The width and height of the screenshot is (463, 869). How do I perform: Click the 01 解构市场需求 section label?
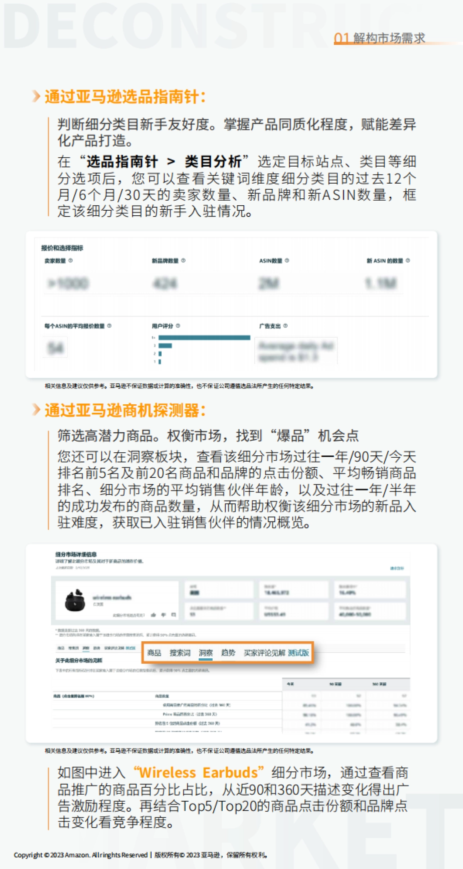[x=380, y=38]
